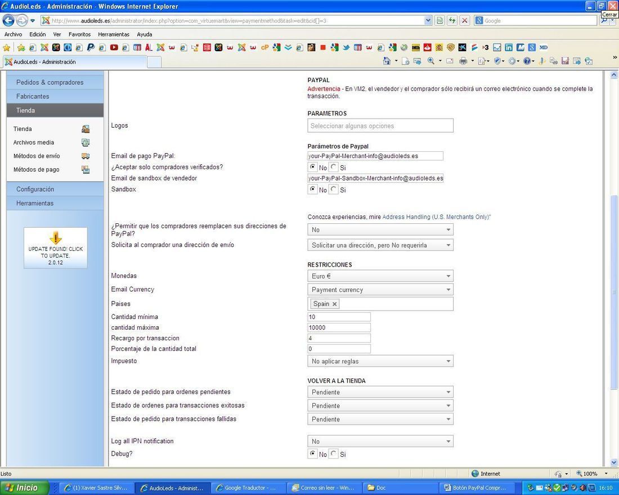Viewport: 619px width, 495px height.
Task: Open failed transactions status dropdown
Action: [x=380, y=419]
